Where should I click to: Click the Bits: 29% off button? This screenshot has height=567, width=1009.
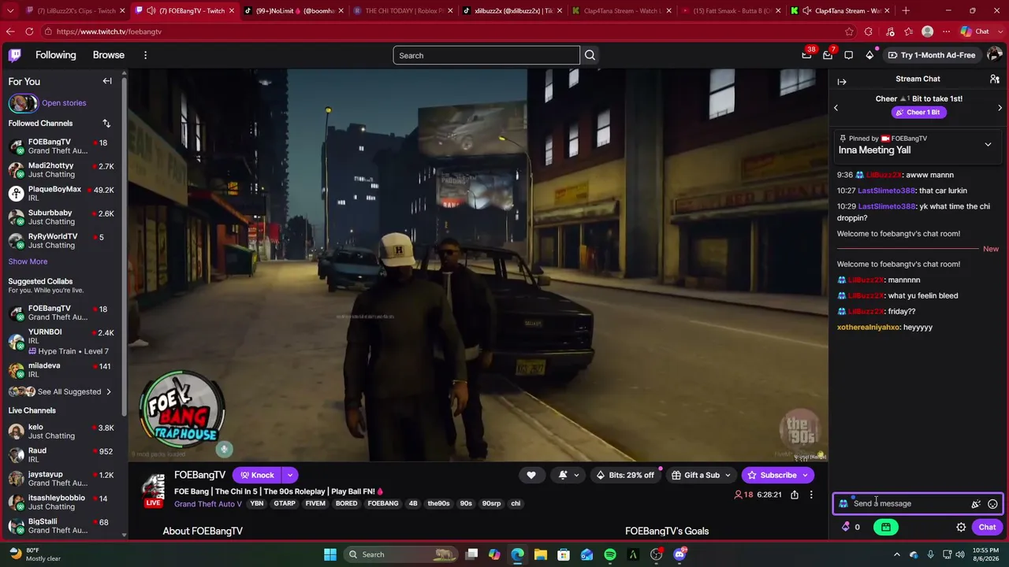(625, 475)
